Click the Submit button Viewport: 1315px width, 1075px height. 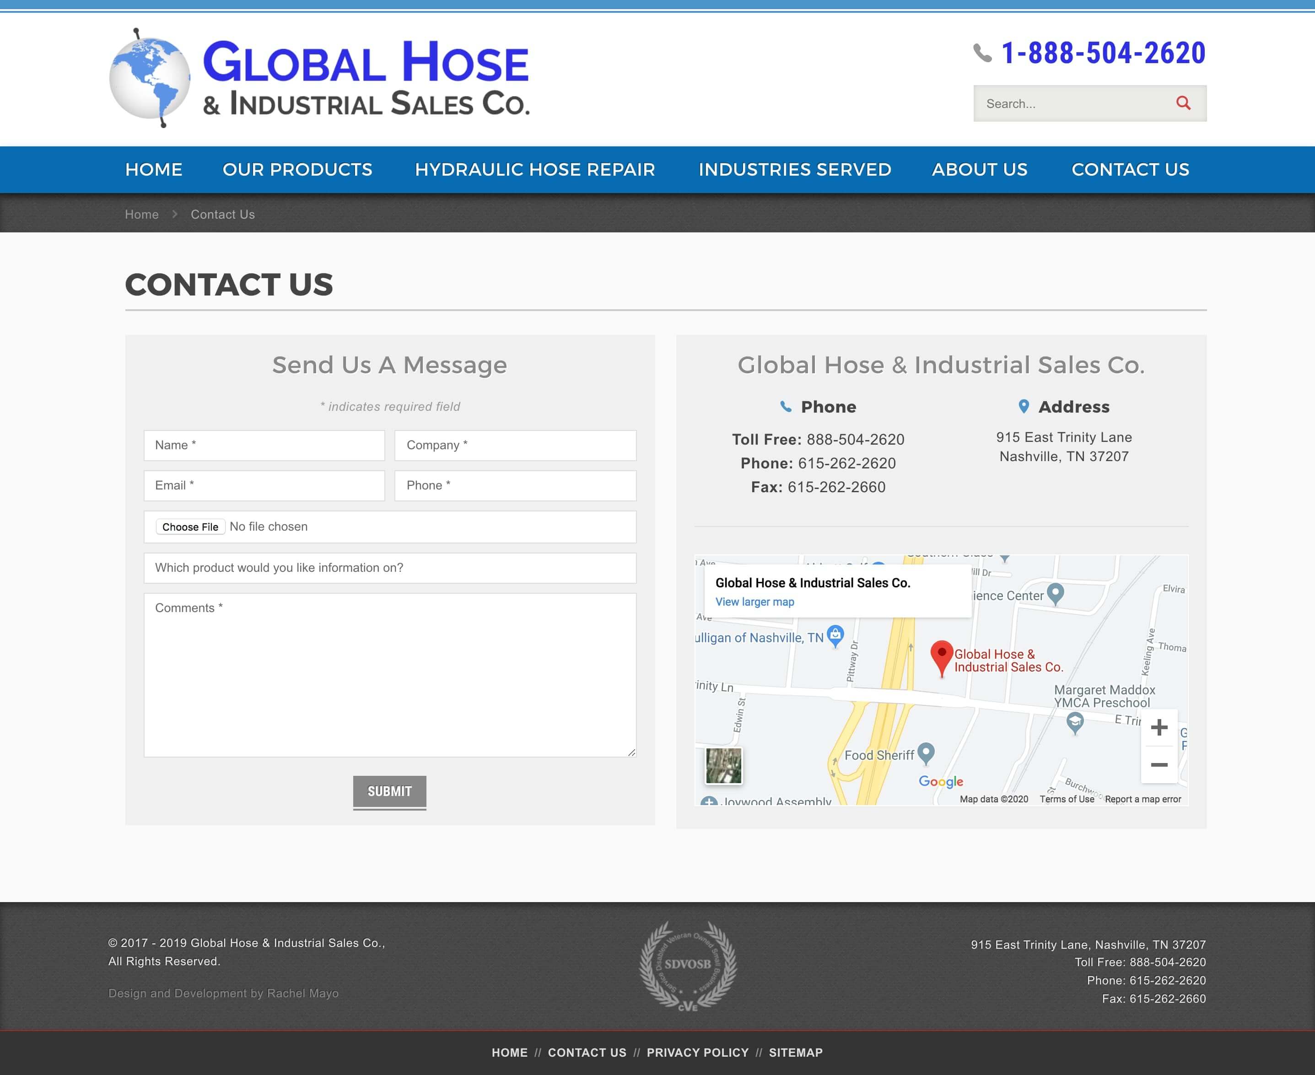click(x=390, y=792)
